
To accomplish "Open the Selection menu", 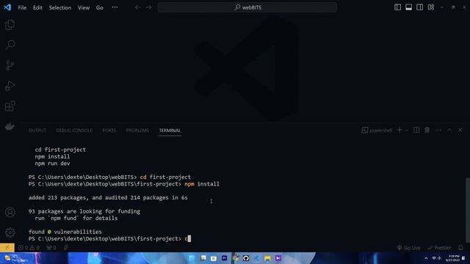I will [60, 8].
